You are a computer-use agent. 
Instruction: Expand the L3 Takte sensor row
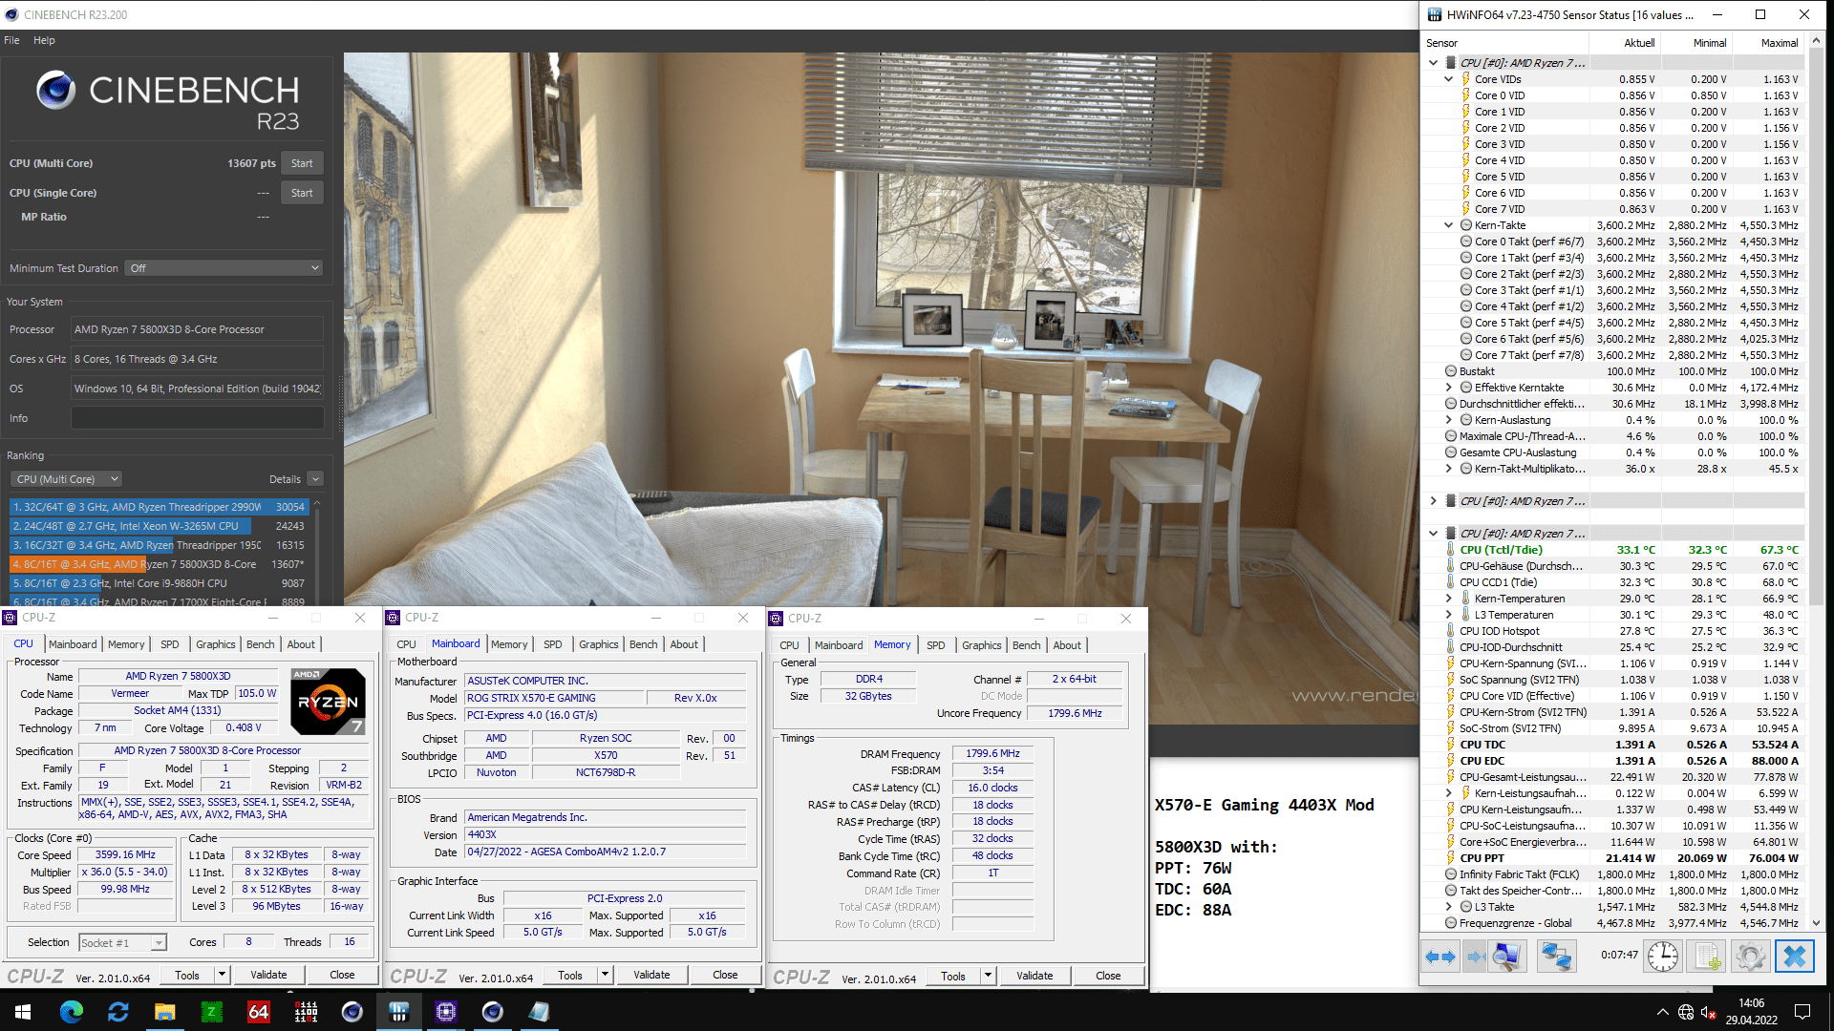click(1449, 907)
